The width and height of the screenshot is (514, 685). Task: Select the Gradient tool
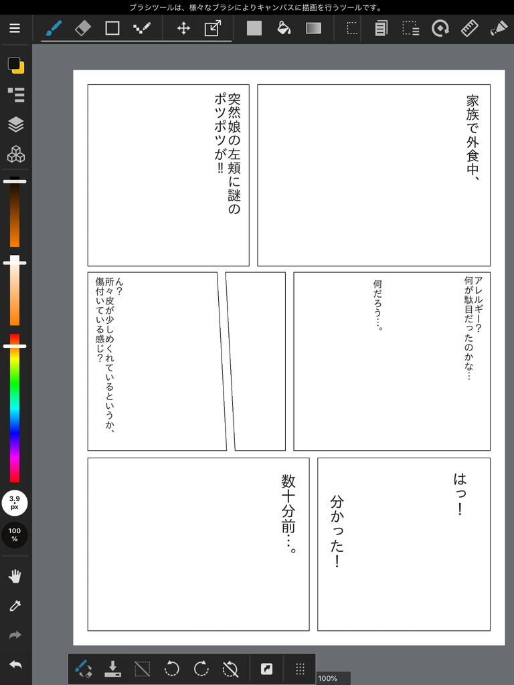313,28
